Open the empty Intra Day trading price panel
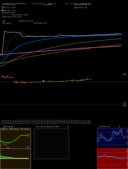Screen dimensions: 128x169 coord(51,143)
